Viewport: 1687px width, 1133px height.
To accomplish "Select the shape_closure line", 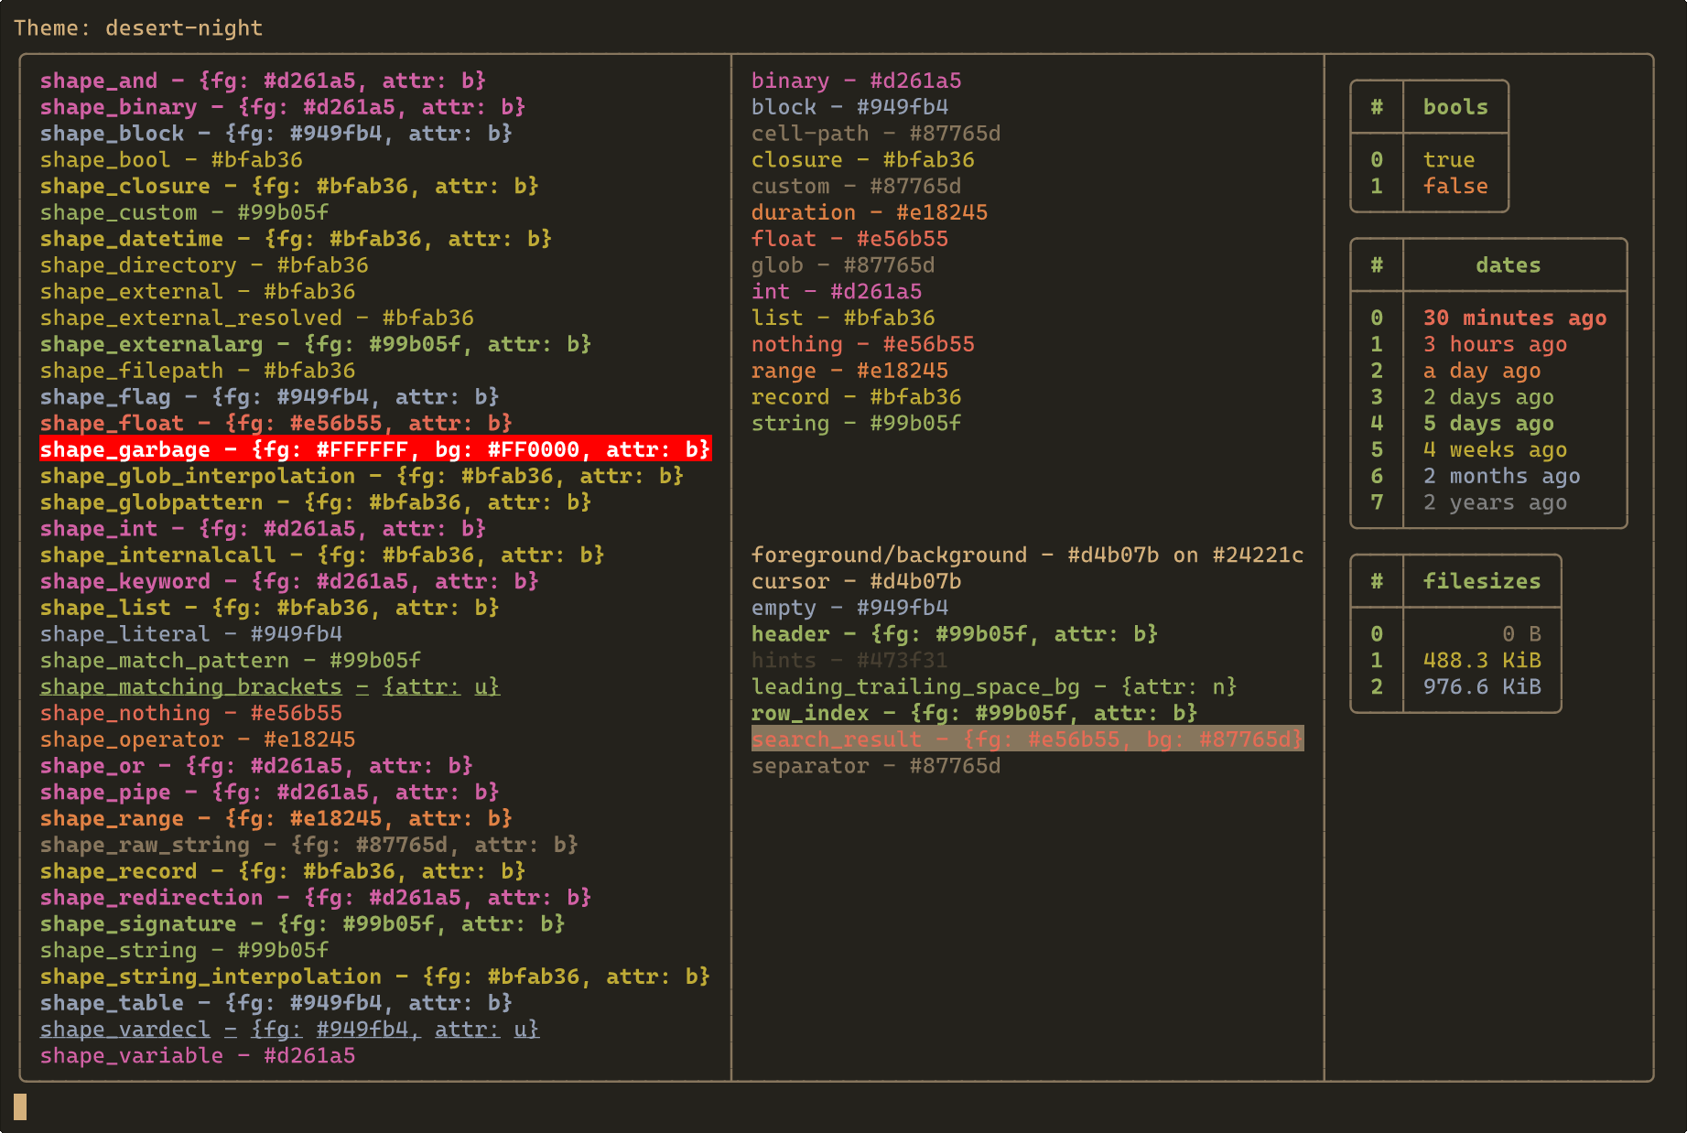I will [289, 187].
